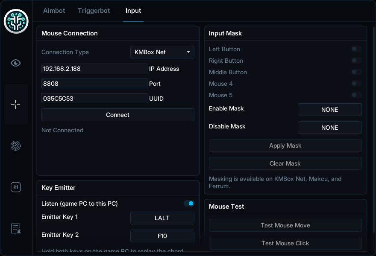
Task: Expand the Connection Type KMBox Net dropdown
Action: (x=162, y=52)
